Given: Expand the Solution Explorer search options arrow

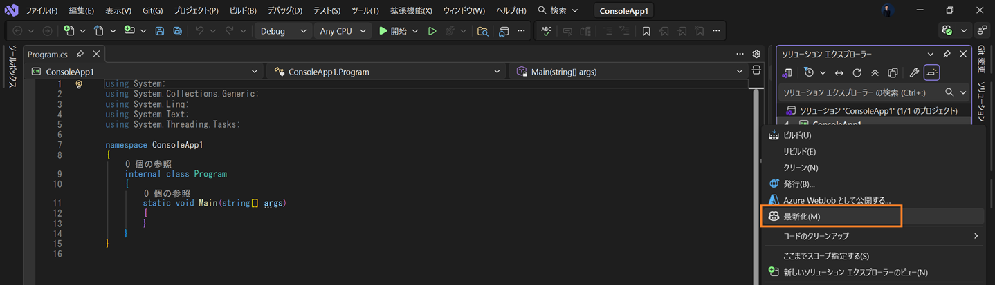Looking at the screenshot, I should click(x=963, y=92).
